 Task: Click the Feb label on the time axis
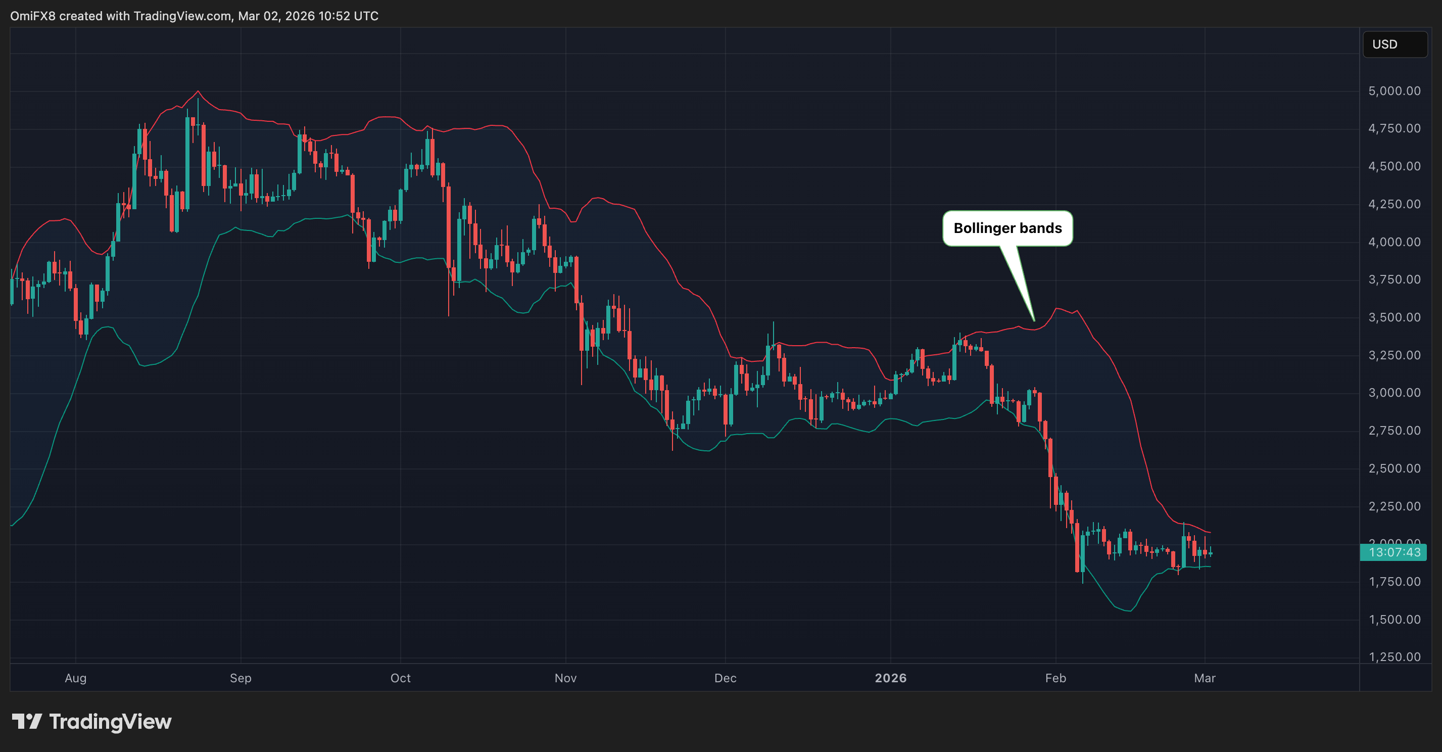tap(1056, 678)
